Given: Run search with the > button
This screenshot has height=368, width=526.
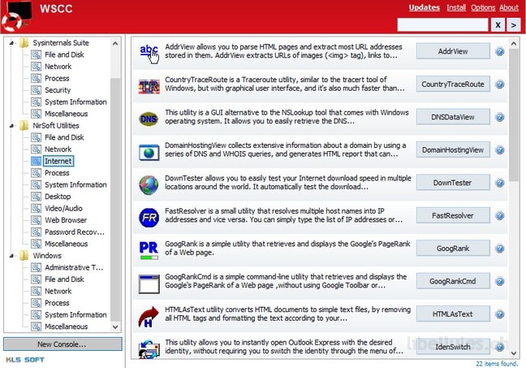Looking at the screenshot, I should click(514, 25).
